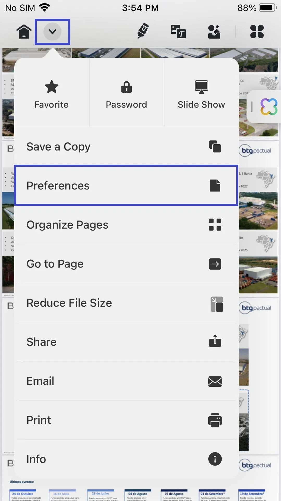Tap Go to Page
Viewport: 281px width, 501px height.
(x=127, y=264)
